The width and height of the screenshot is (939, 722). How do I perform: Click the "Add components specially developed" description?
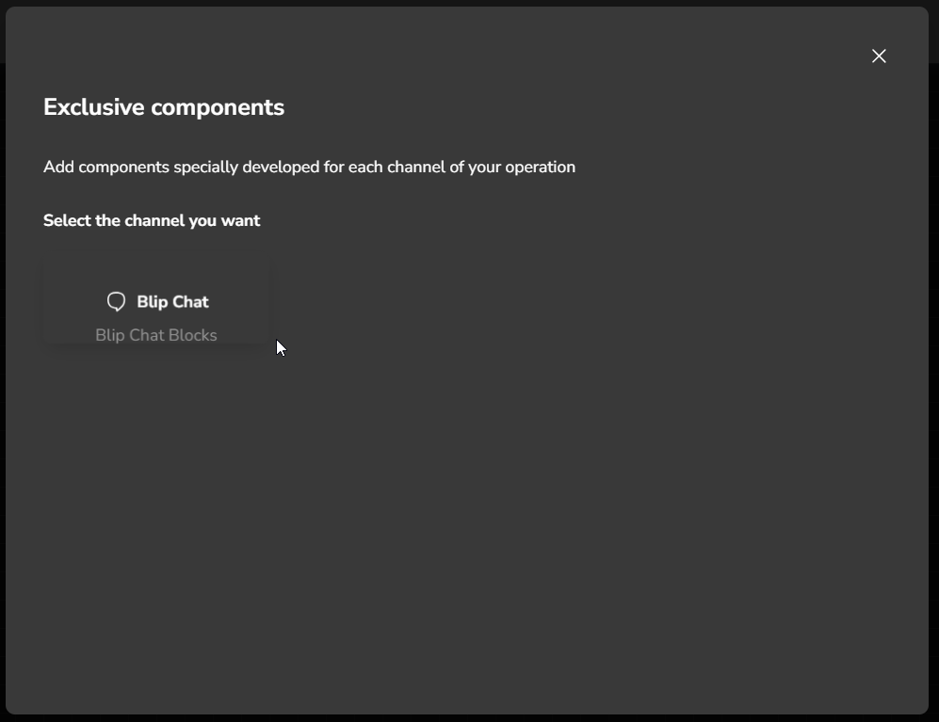(309, 167)
